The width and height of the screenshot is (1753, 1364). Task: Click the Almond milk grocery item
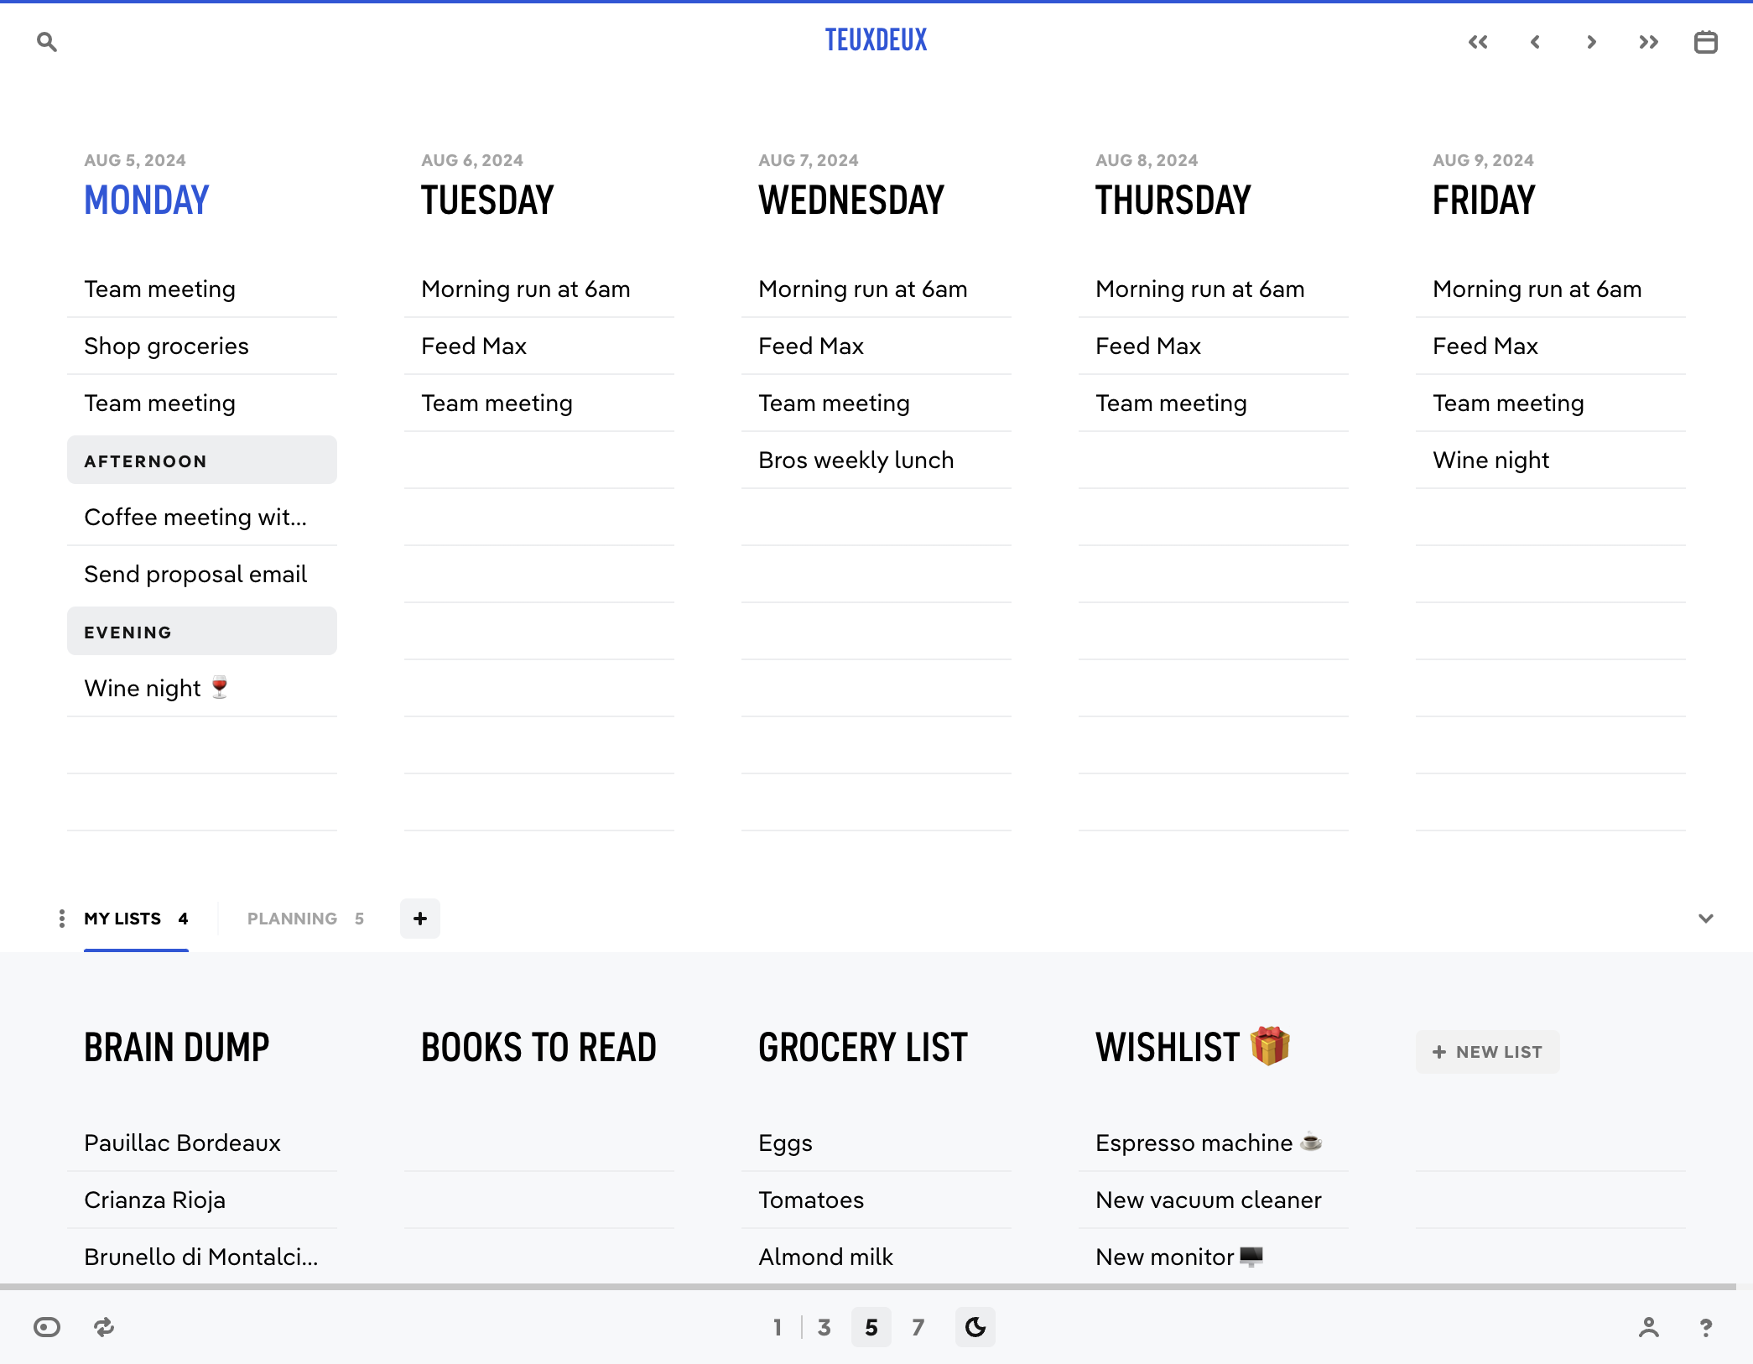876,1257
